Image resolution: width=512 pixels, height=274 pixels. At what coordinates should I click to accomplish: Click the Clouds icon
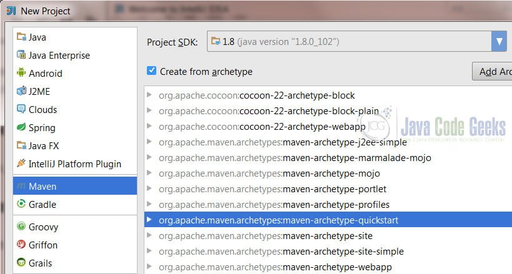point(21,109)
